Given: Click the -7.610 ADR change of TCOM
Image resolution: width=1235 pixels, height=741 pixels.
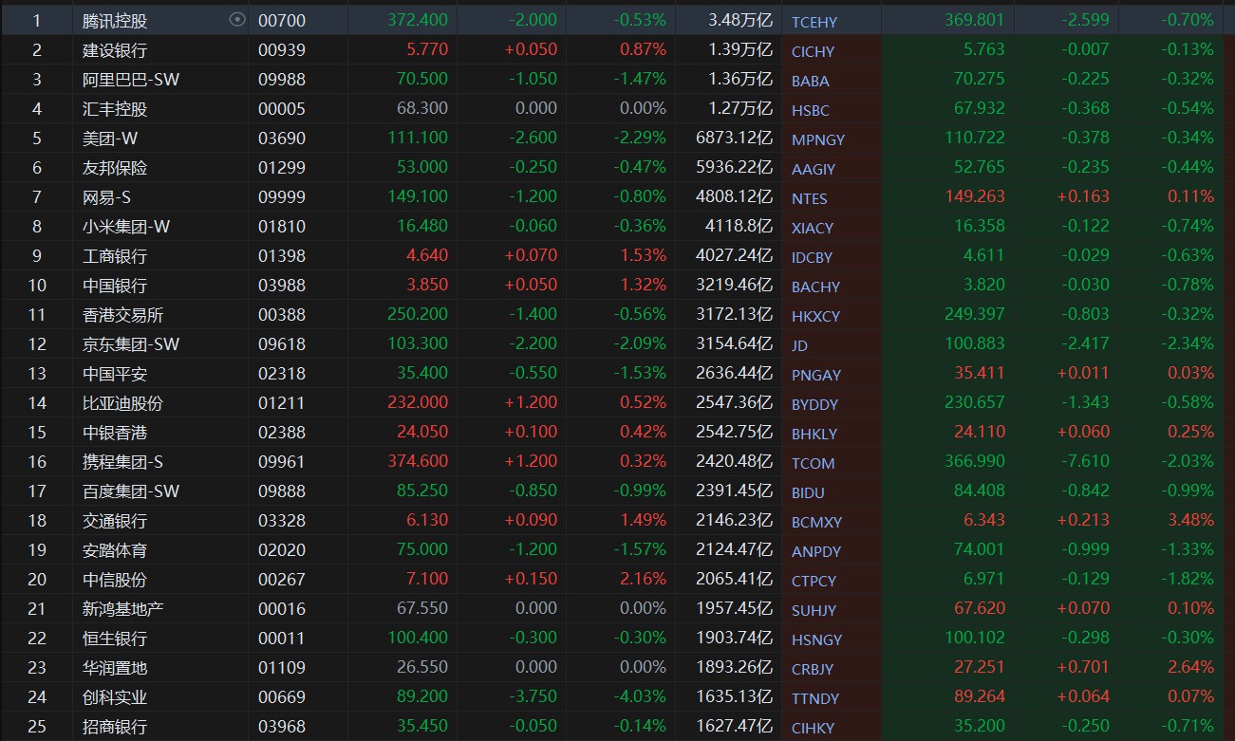Looking at the screenshot, I should point(1084,461).
